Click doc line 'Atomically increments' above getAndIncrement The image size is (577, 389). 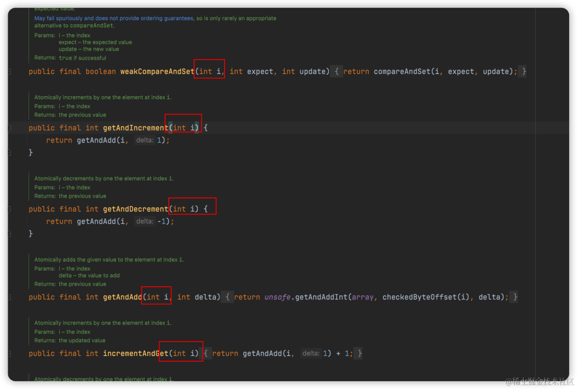[x=103, y=97]
